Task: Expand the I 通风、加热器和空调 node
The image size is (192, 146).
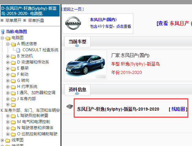Action: pyautogui.click(x=8, y=93)
